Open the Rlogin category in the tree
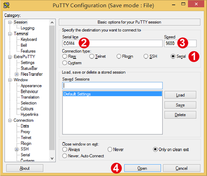The height and width of the screenshot is (176, 207). 26,143
